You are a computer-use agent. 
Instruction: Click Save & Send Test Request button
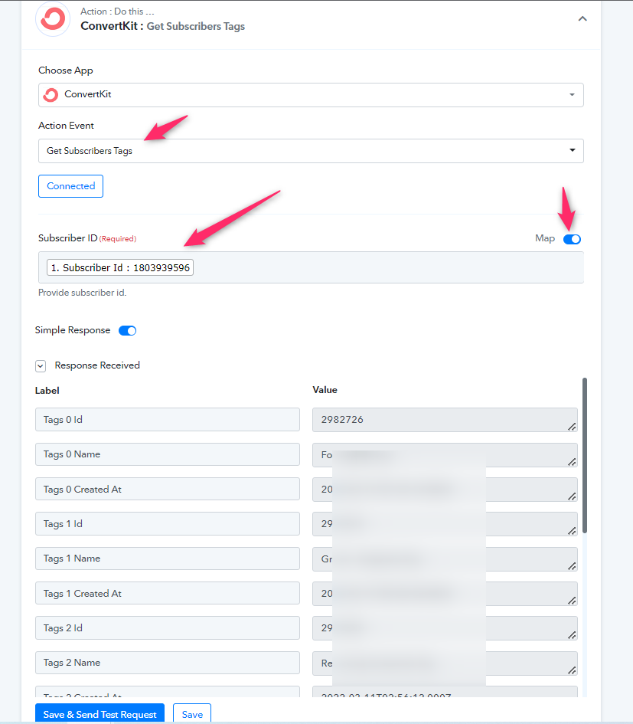[100, 714]
